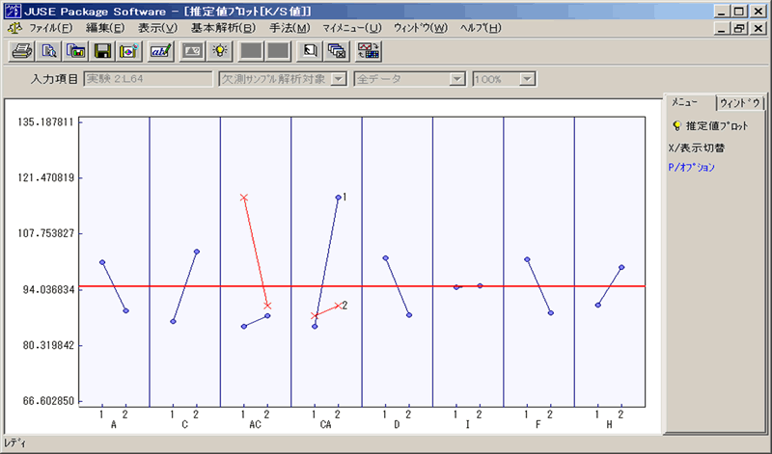Expand the 欠測サンプル解析対象 dropdown

(x=339, y=79)
